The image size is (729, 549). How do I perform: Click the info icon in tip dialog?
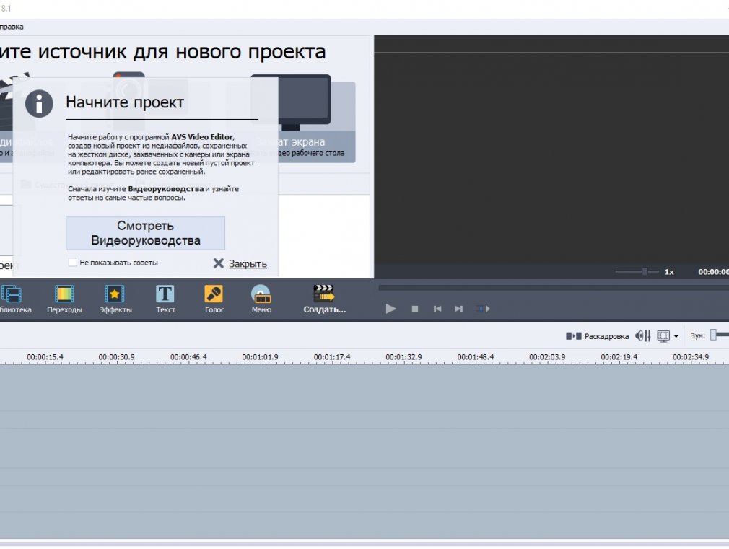(x=39, y=103)
